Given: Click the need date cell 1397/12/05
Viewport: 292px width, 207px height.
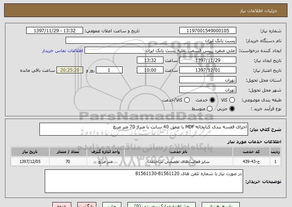Looking at the screenshot, I should [30, 161].
